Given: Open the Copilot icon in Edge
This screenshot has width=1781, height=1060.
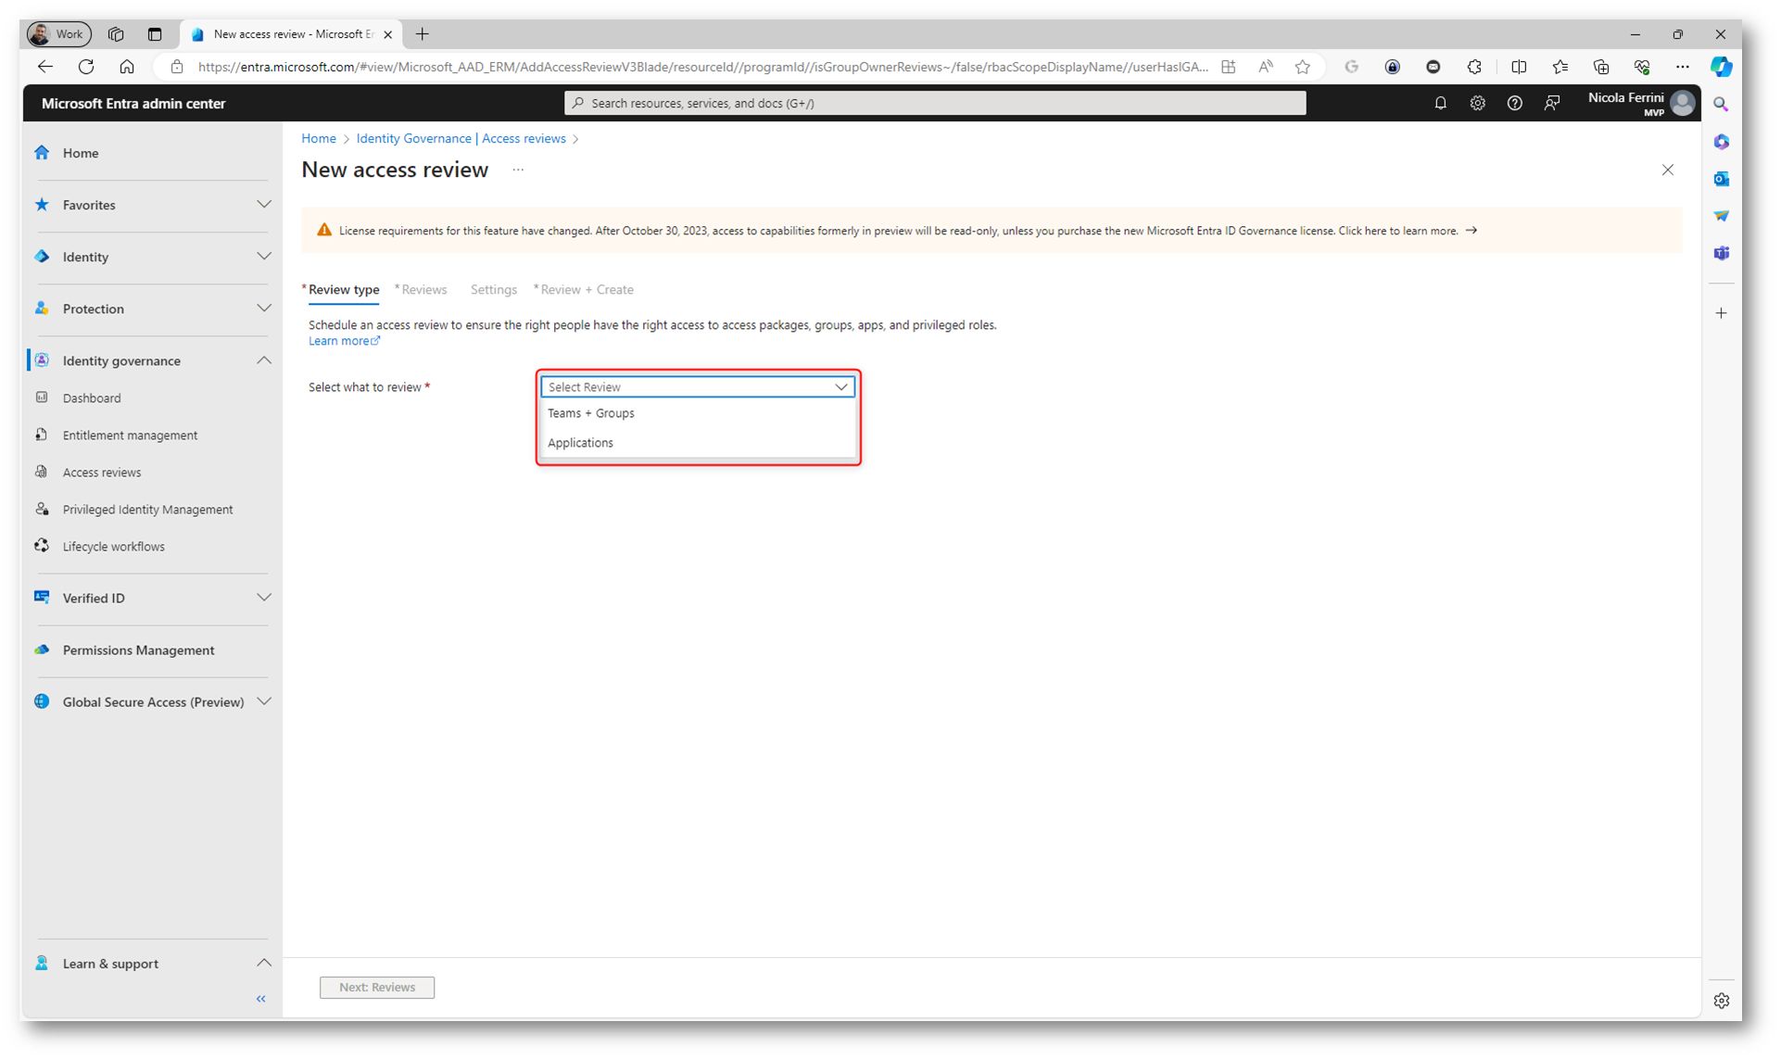Looking at the screenshot, I should point(1721,67).
